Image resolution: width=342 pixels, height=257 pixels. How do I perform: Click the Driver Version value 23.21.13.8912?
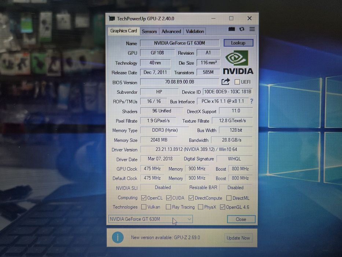pos(196,149)
